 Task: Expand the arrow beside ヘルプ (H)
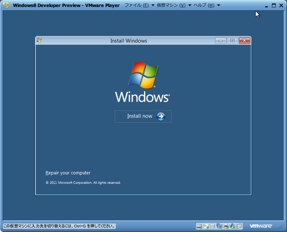tap(218, 5)
